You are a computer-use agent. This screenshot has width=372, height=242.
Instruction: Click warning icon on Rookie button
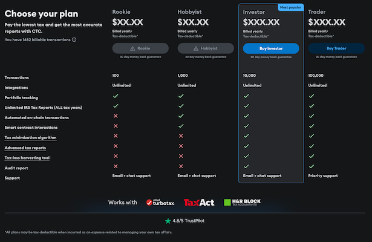point(132,48)
